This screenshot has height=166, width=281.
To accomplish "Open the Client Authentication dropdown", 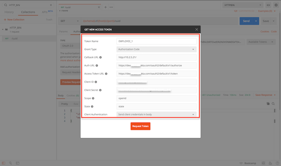I will point(157,114).
